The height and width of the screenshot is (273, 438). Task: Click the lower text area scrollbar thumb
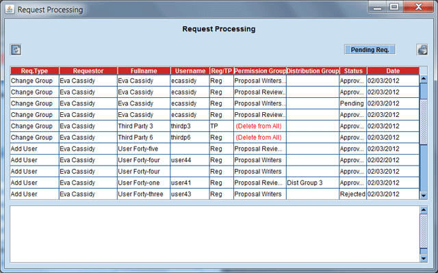point(424,231)
